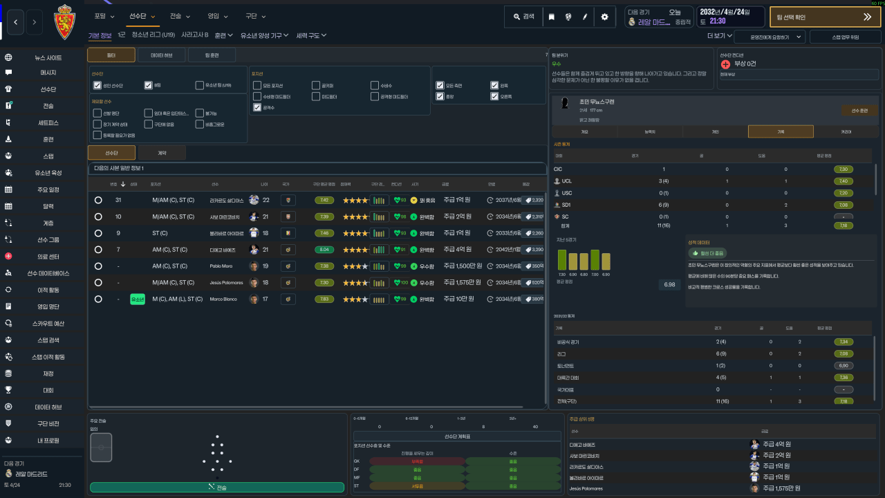Uncheck the 공격수 position checkbox
Viewport: 885px width, 498px height.
[257, 107]
